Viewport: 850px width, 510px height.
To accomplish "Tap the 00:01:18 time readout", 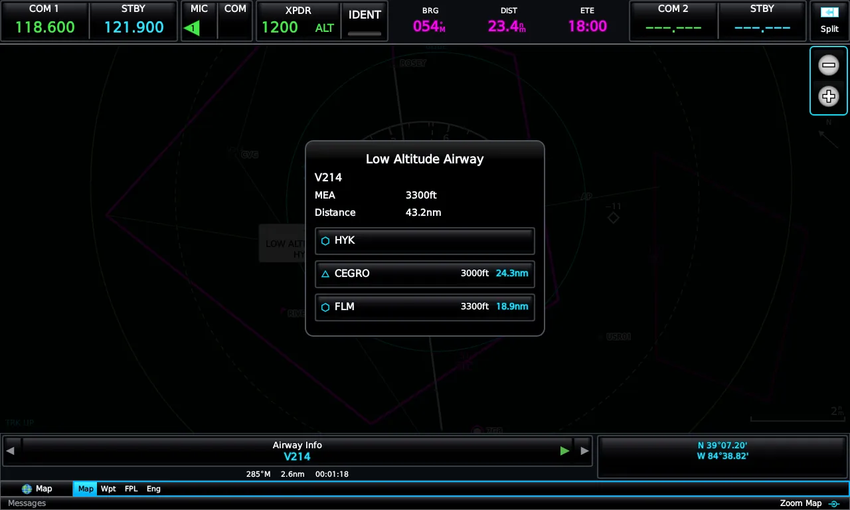I will [332, 474].
